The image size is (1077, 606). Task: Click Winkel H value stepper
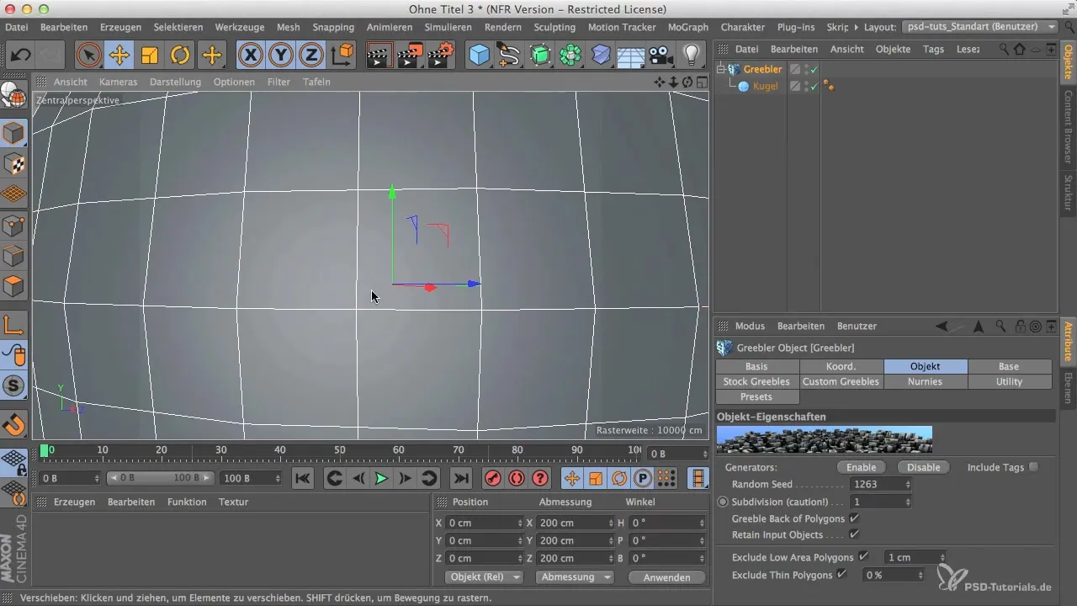coord(702,523)
